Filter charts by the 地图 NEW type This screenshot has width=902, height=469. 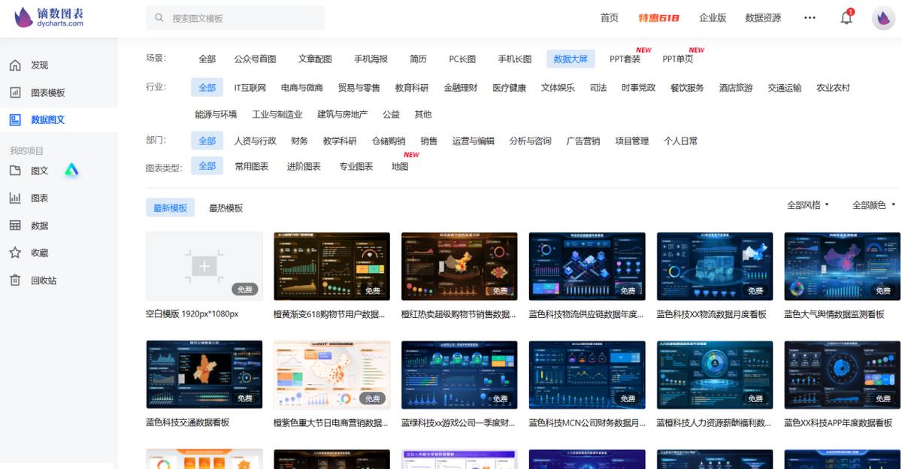(x=401, y=166)
